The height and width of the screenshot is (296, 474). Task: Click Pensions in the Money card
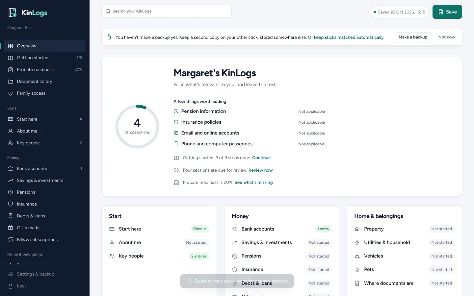[x=282, y=256]
